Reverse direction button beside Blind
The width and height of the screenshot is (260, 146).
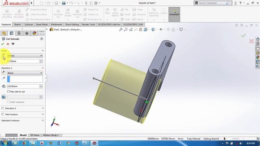coord(4,73)
